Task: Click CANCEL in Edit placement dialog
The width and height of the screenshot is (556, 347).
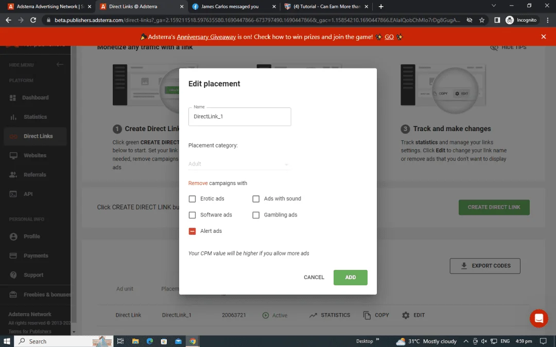Action: [x=314, y=277]
